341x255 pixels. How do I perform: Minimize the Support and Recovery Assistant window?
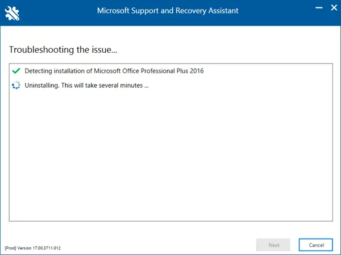(319, 8)
